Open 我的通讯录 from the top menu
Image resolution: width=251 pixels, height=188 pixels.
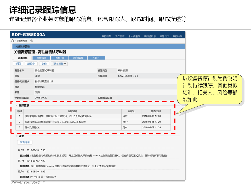click(150, 36)
